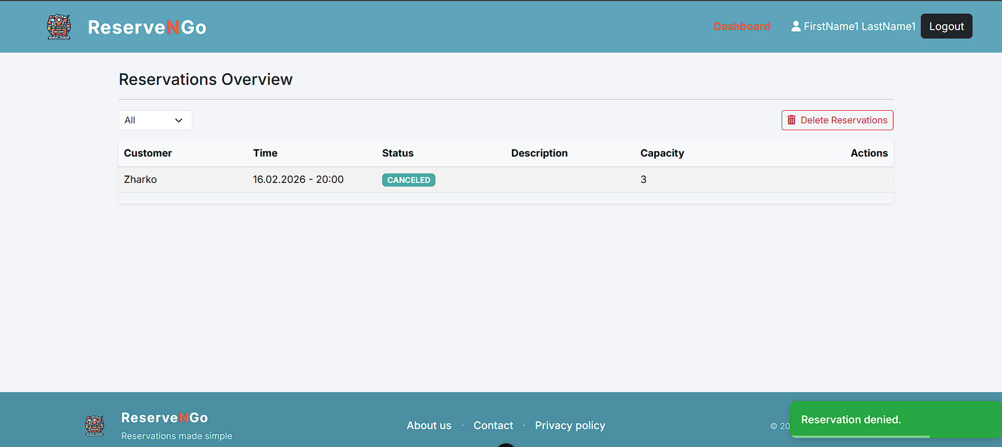Click the toast notification progress bar
Image resolution: width=1002 pixels, height=447 pixels.
pyautogui.click(x=860, y=436)
